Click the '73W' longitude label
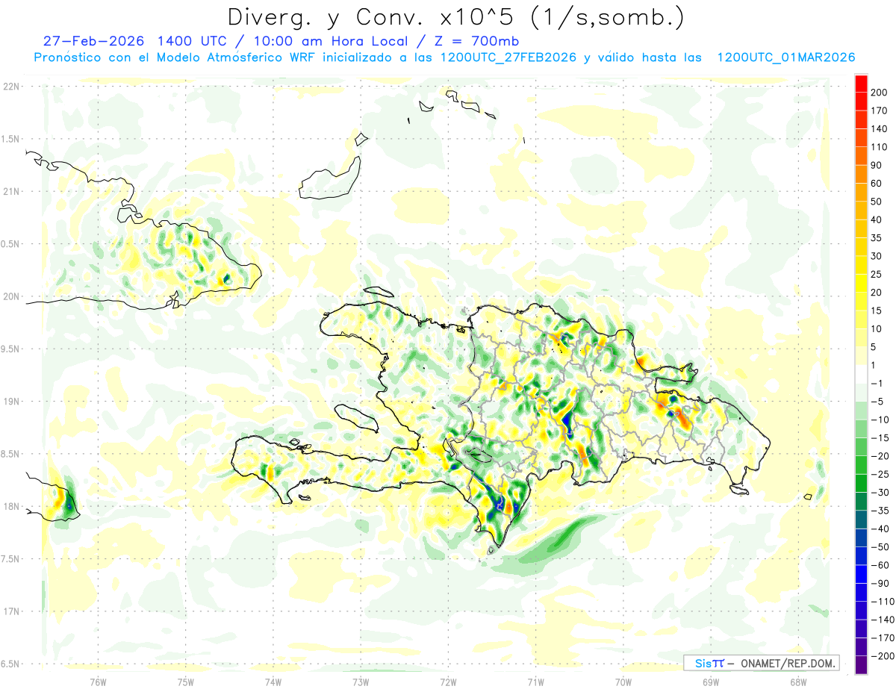 coord(361,682)
